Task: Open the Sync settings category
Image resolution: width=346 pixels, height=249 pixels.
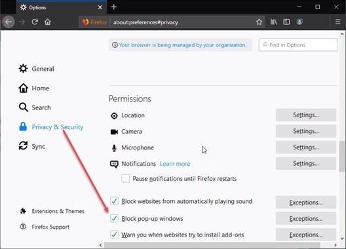Action: tap(32, 146)
